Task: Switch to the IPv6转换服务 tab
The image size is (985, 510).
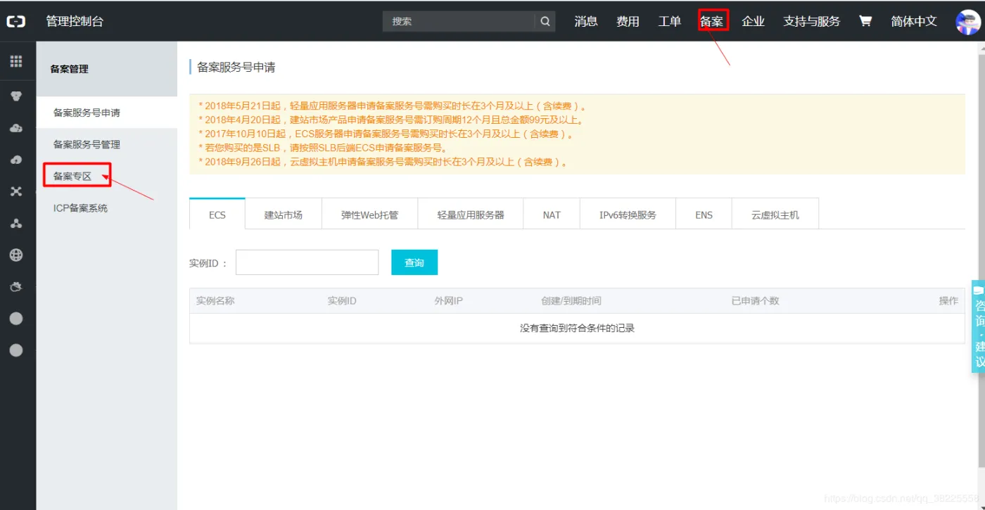Action: [628, 215]
